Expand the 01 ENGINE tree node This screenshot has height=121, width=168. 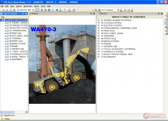pos(6,23)
